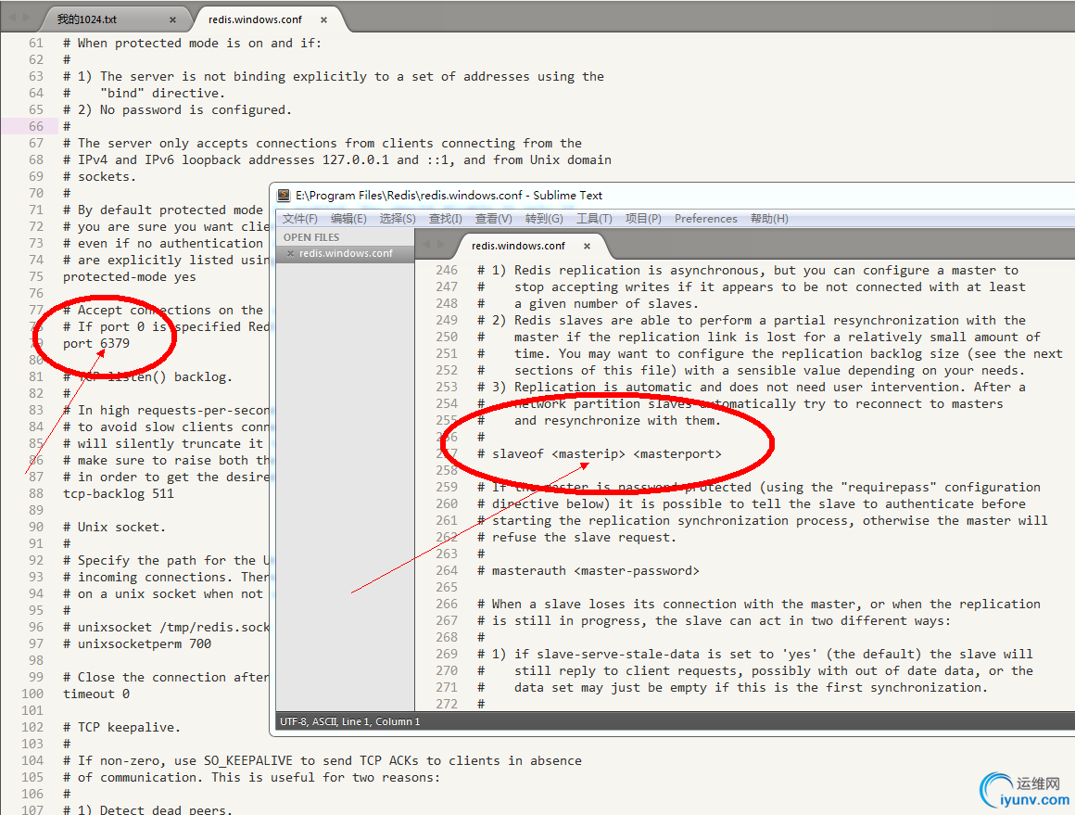Click previous tab arrow in background window
This screenshot has width=1075, height=815.
(x=12, y=17)
